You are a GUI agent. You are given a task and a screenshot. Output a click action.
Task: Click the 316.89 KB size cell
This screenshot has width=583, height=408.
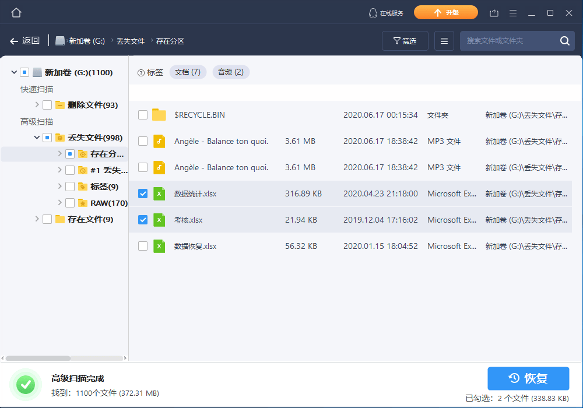pyautogui.click(x=303, y=194)
